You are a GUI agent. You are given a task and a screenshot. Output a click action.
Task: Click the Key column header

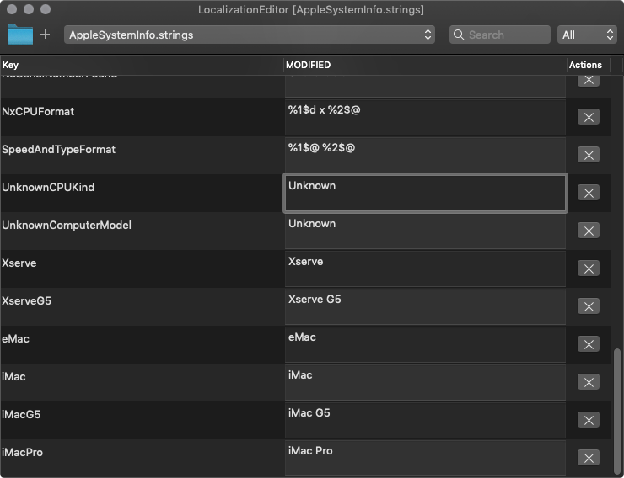[x=142, y=65]
